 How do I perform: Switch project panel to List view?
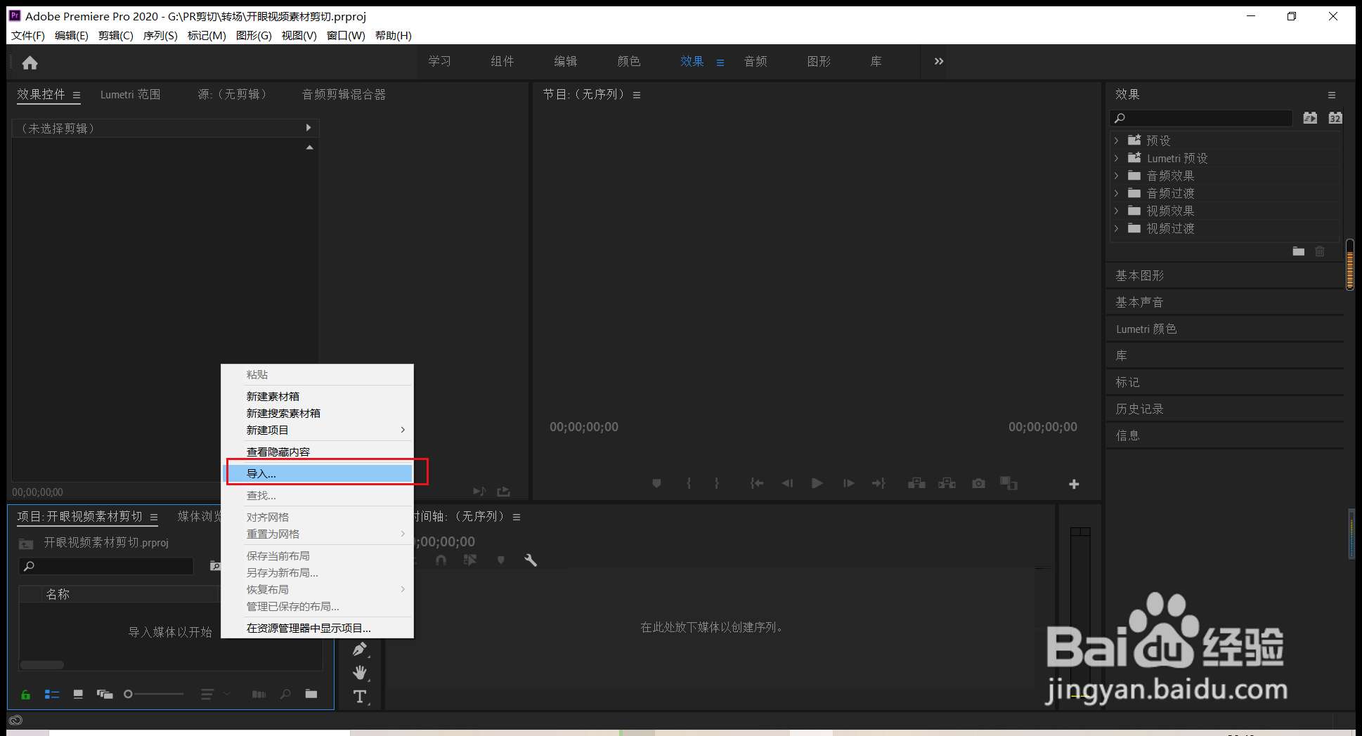[x=52, y=694]
